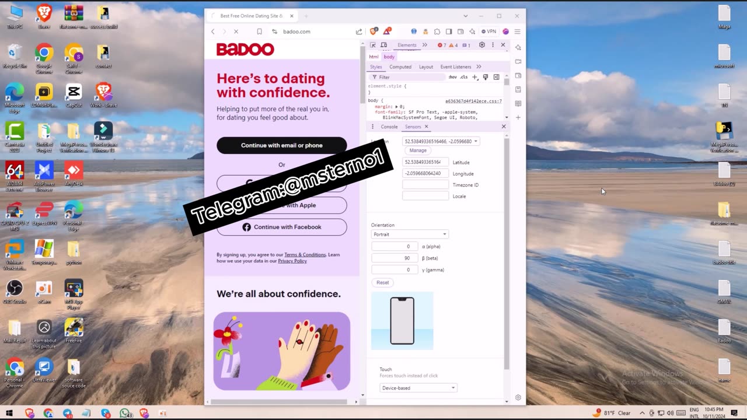The image size is (747, 420).
Task: Activate DevTools inspect element picker
Action: [x=373, y=45]
